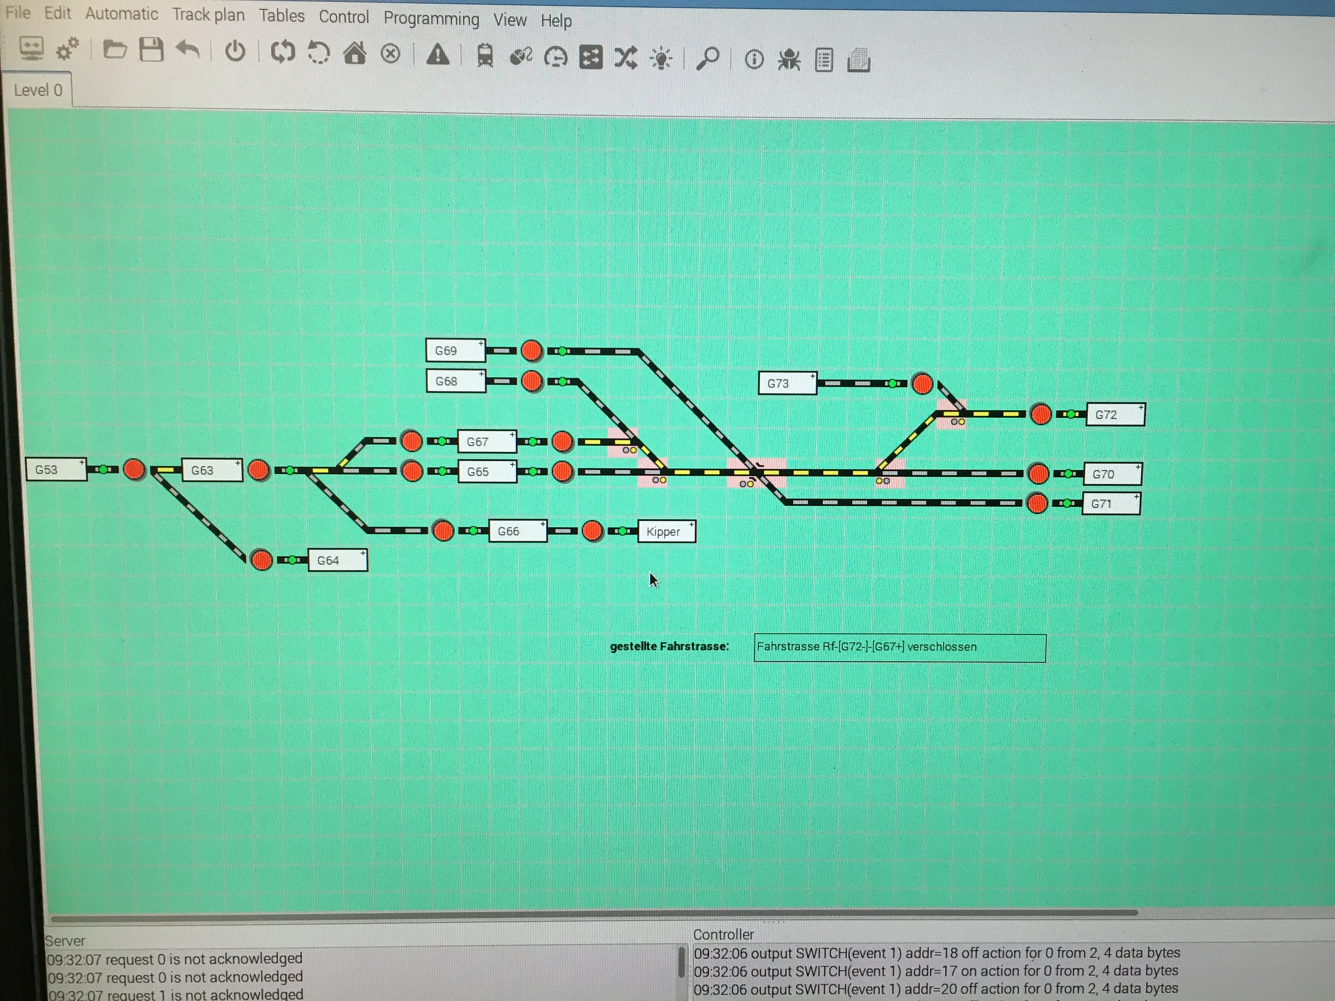Screen dimensions: 1335x1001
Task: Toggle red signal between G53 and G63
Action: (x=134, y=469)
